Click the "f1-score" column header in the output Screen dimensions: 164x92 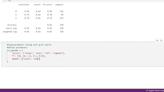point(47,5)
